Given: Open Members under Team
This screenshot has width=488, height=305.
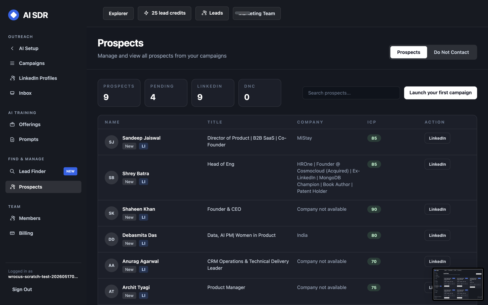Looking at the screenshot, I should [43, 218].
